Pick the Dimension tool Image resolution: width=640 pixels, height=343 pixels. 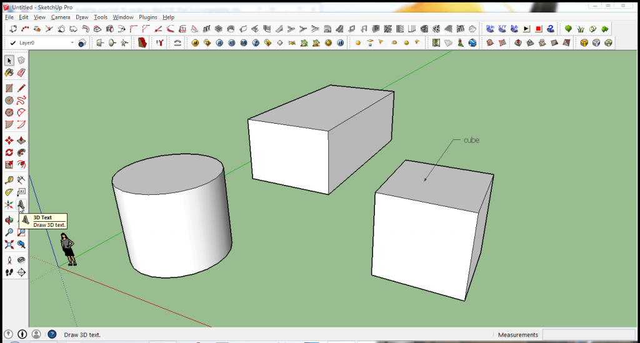(21, 180)
